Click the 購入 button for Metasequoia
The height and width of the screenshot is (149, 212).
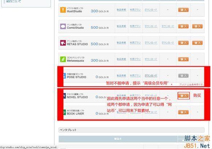[183, 59]
